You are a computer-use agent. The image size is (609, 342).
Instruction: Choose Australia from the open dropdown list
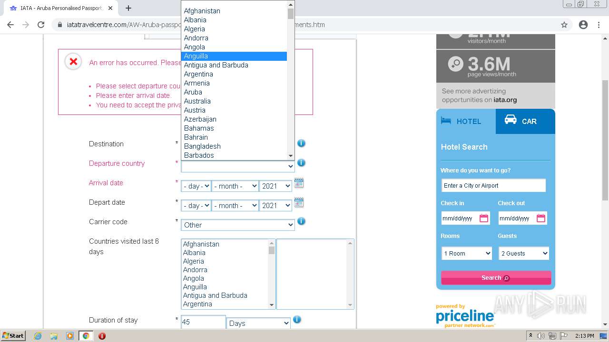click(234, 101)
